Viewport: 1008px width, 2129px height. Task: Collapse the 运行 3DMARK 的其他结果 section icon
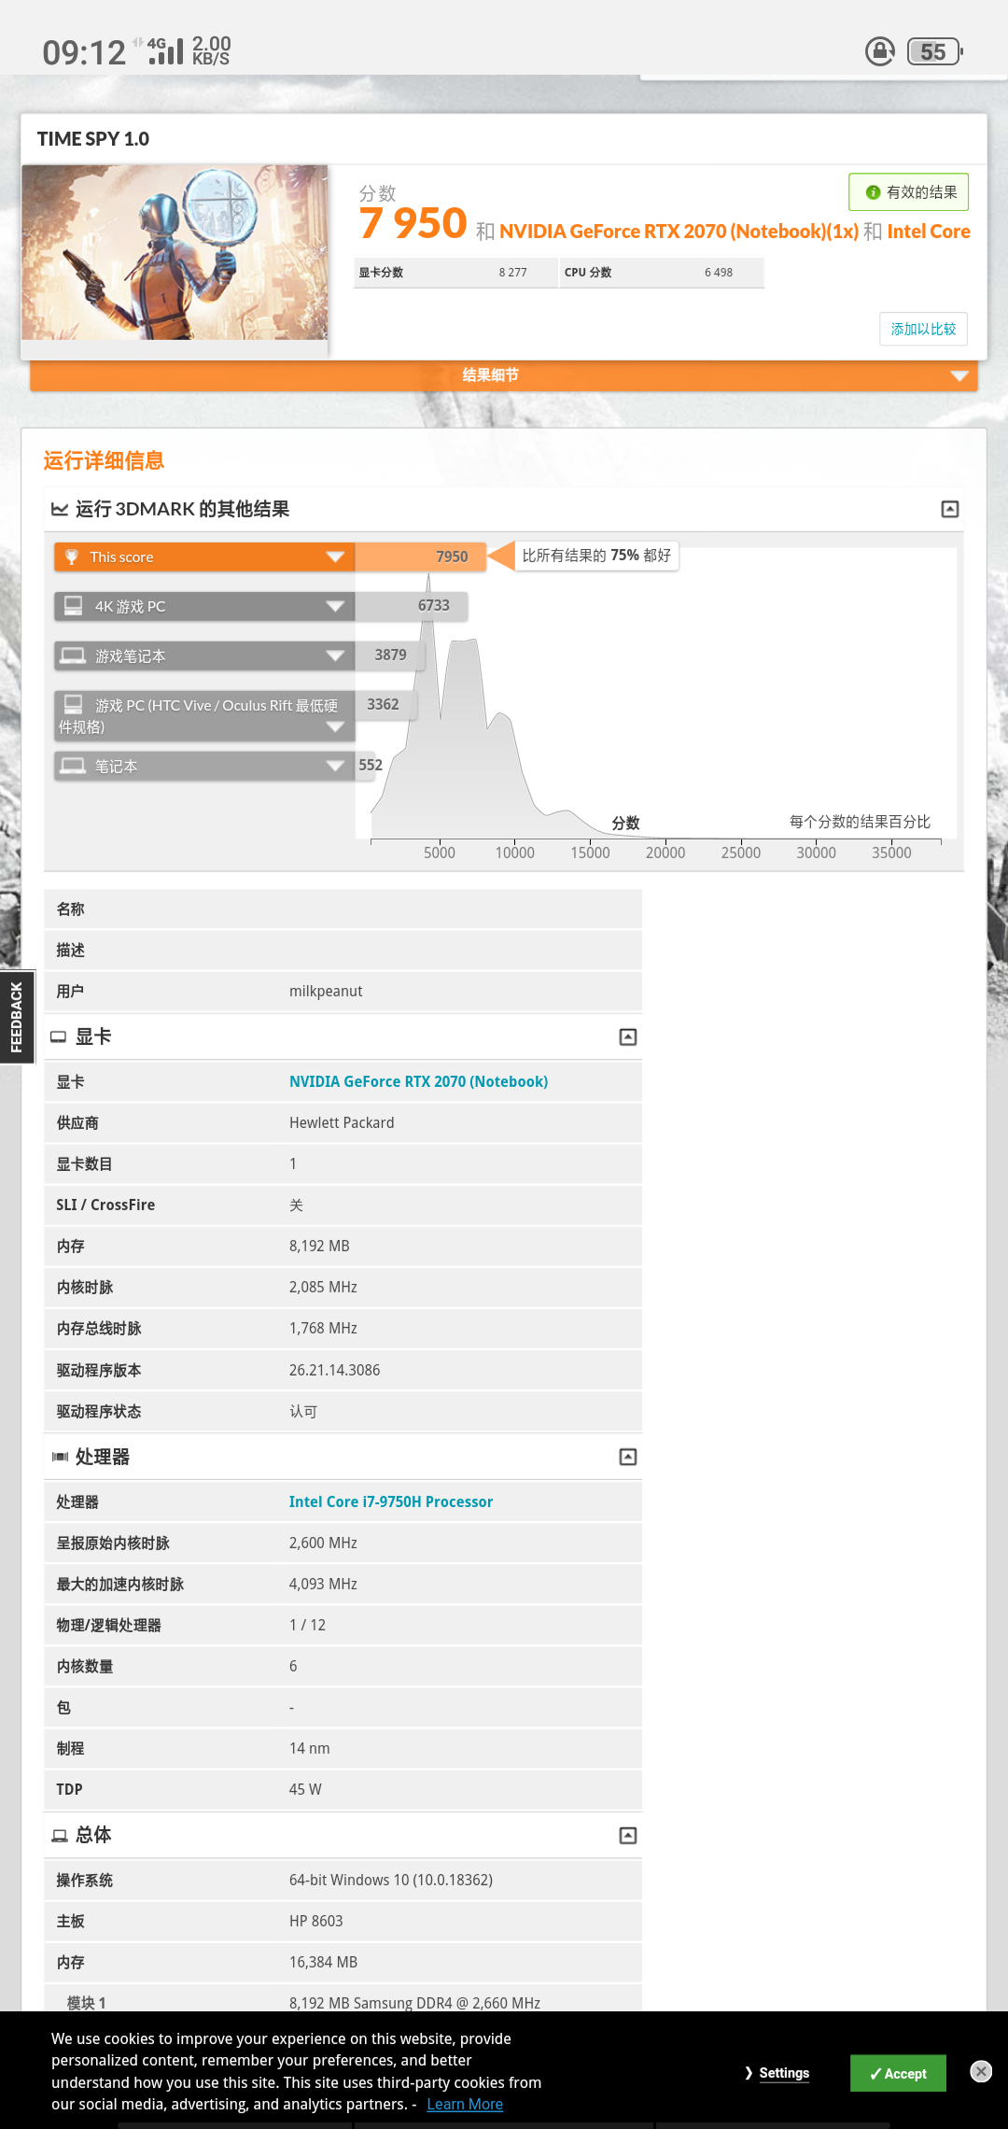[949, 509]
